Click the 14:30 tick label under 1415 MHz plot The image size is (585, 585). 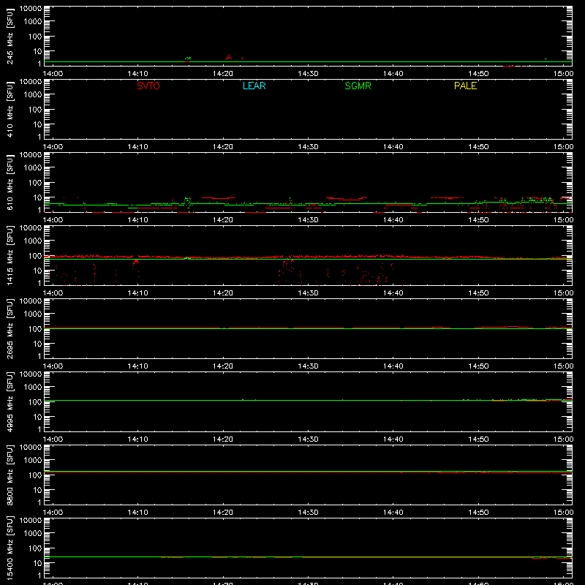308,293
